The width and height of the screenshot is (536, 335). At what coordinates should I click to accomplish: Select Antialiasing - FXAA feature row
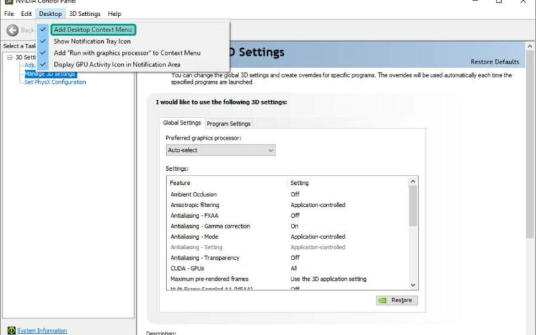287,216
